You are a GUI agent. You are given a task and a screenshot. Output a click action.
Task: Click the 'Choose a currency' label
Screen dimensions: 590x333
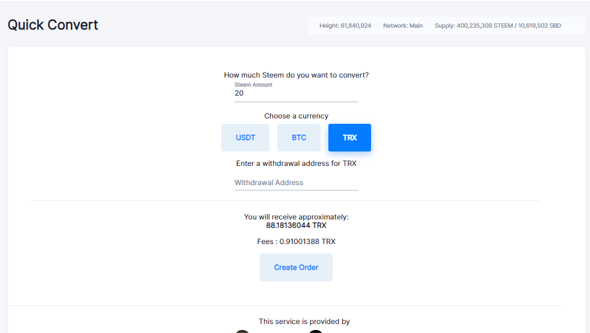pos(296,116)
